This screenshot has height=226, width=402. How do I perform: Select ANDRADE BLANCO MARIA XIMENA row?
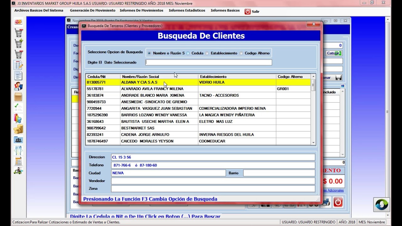(198, 95)
